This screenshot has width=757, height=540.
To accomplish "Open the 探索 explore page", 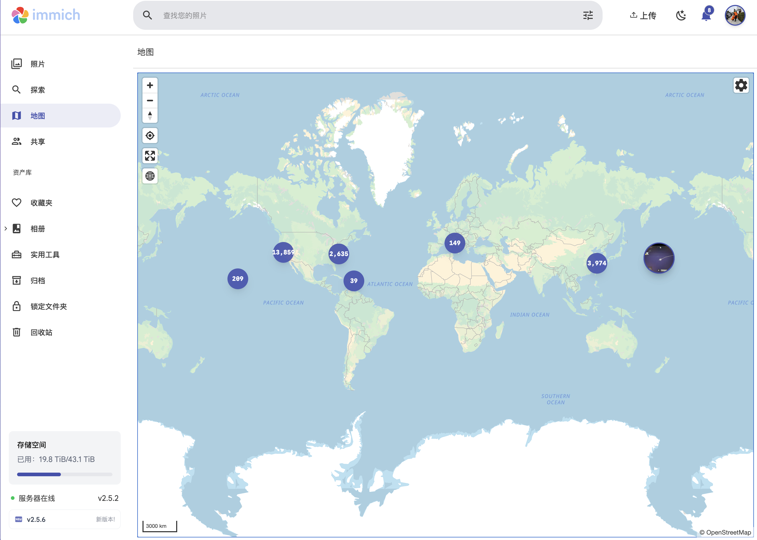I will (x=37, y=89).
